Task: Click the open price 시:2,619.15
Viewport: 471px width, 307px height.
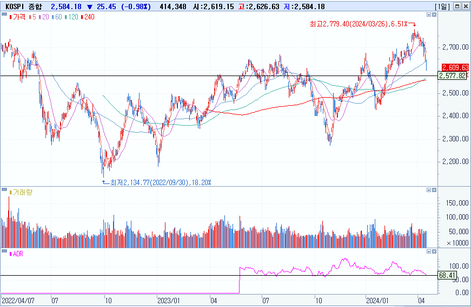Action: pos(213,6)
